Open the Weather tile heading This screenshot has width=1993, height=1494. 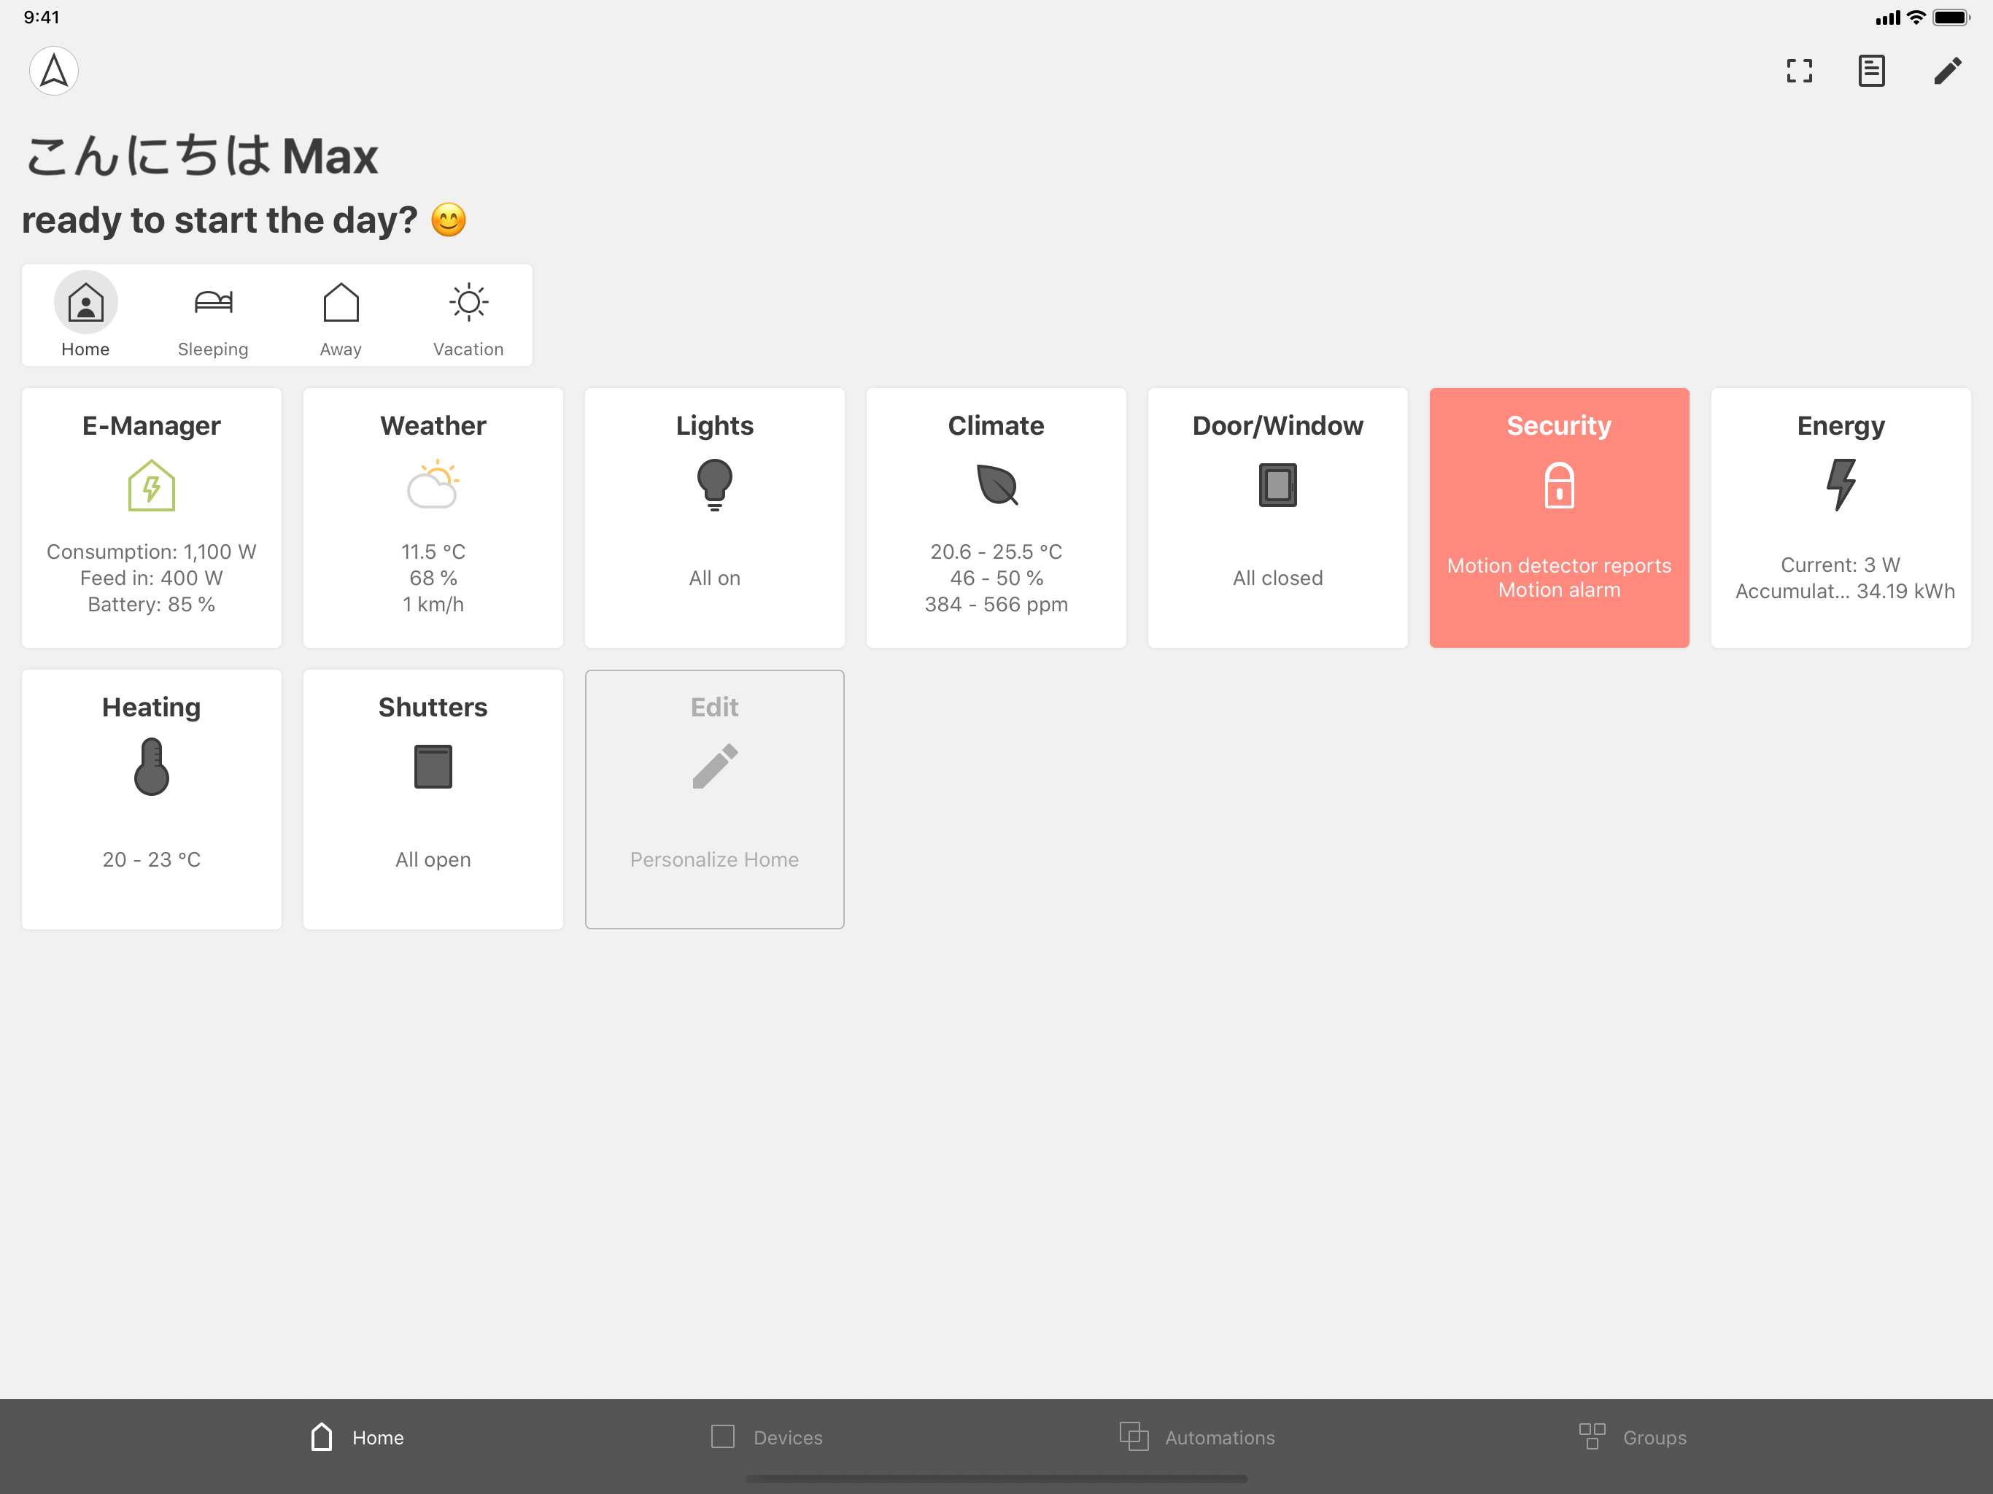pyautogui.click(x=433, y=425)
